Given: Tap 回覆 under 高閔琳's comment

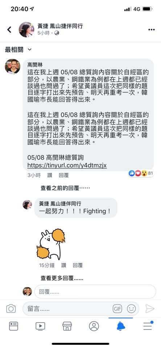Looking at the screenshot, I should 64,175.
